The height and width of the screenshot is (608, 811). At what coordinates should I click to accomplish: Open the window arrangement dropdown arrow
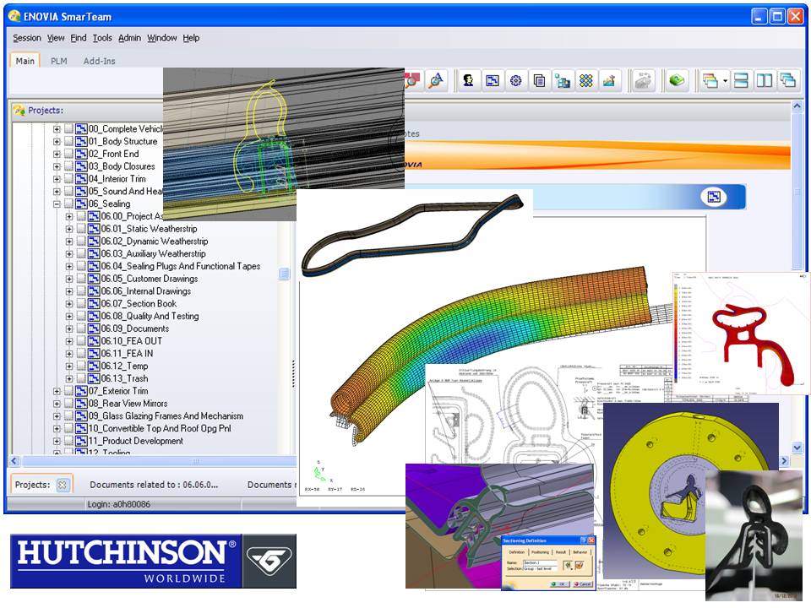725,81
